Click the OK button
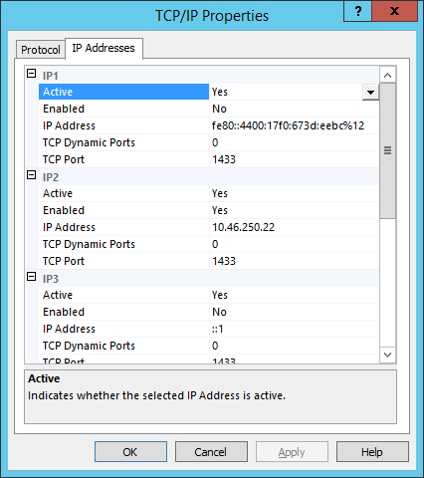The image size is (424, 478). pyautogui.click(x=130, y=452)
